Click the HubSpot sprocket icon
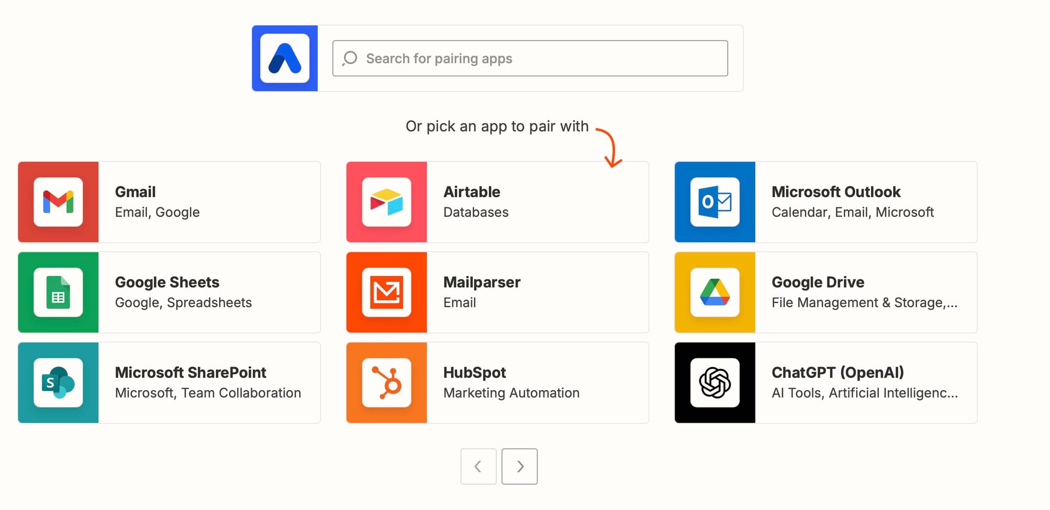Screen dimensions: 1050x510 386,383
